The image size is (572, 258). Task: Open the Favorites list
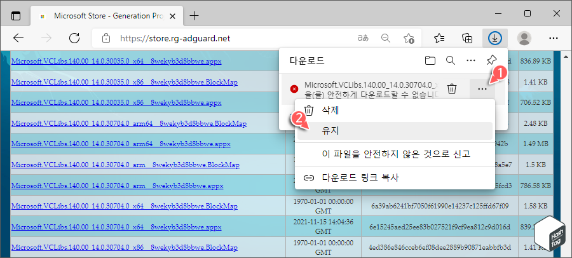[x=439, y=38]
